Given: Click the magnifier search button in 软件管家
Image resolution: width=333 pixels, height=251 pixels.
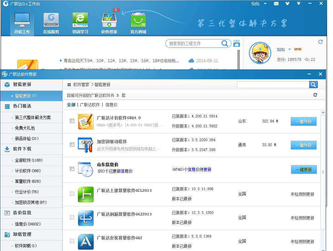Looking at the screenshot, I should click(x=313, y=85).
